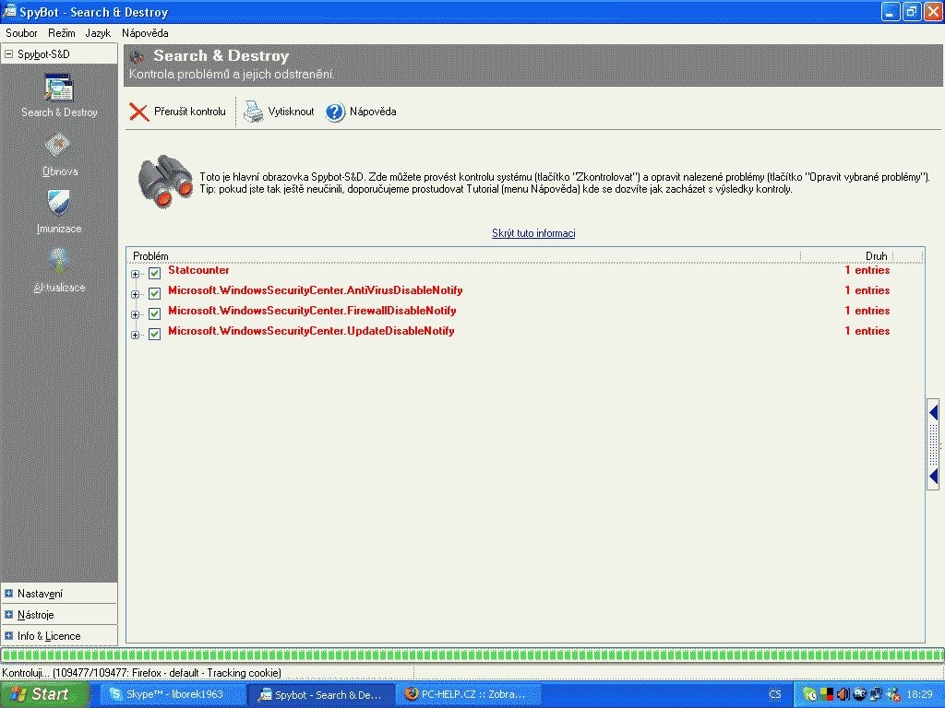Select the Microsoft.WindowsSecurityCenter.FirewallDisableNotify text
The image size is (945, 708).
pos(312,311)
